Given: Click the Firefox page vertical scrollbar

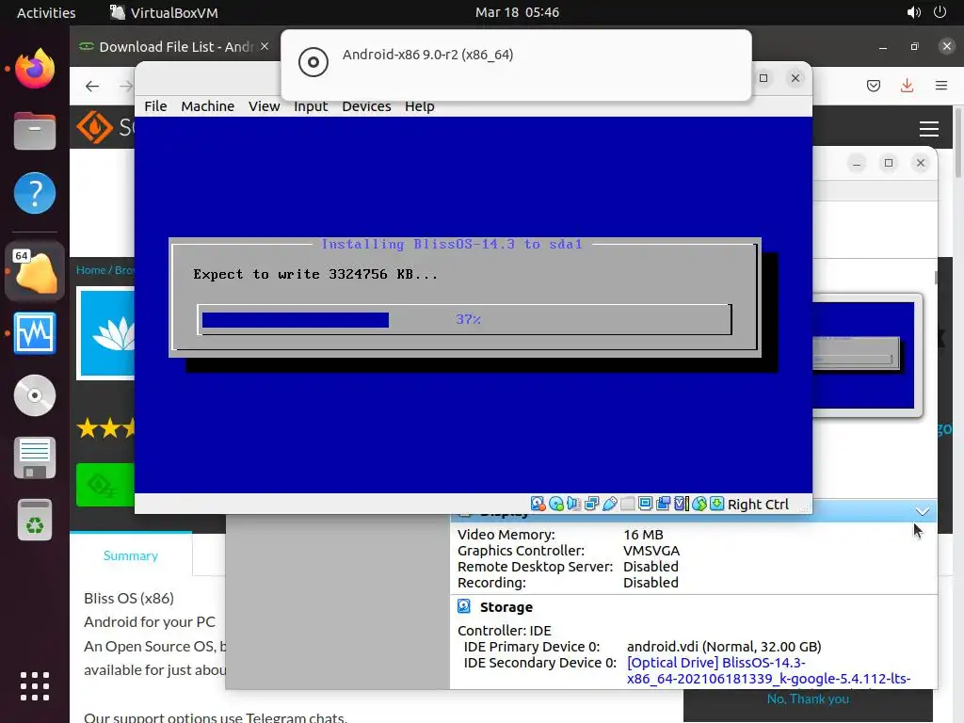Looking at the screenshot, I should [958, 143].
